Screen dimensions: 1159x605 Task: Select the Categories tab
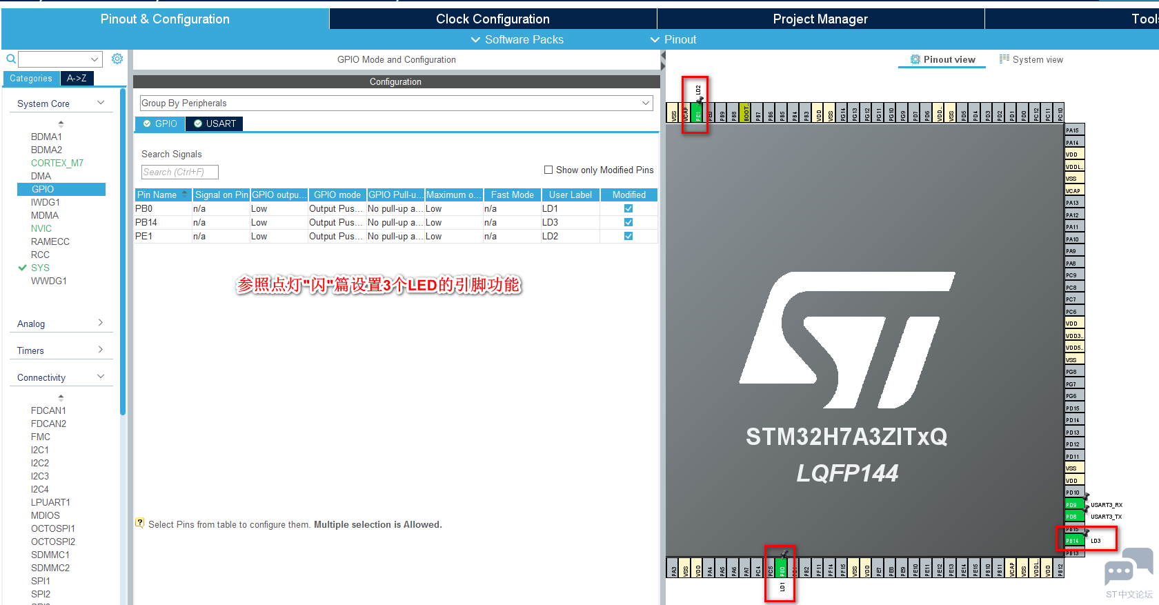tap(31, 78)
